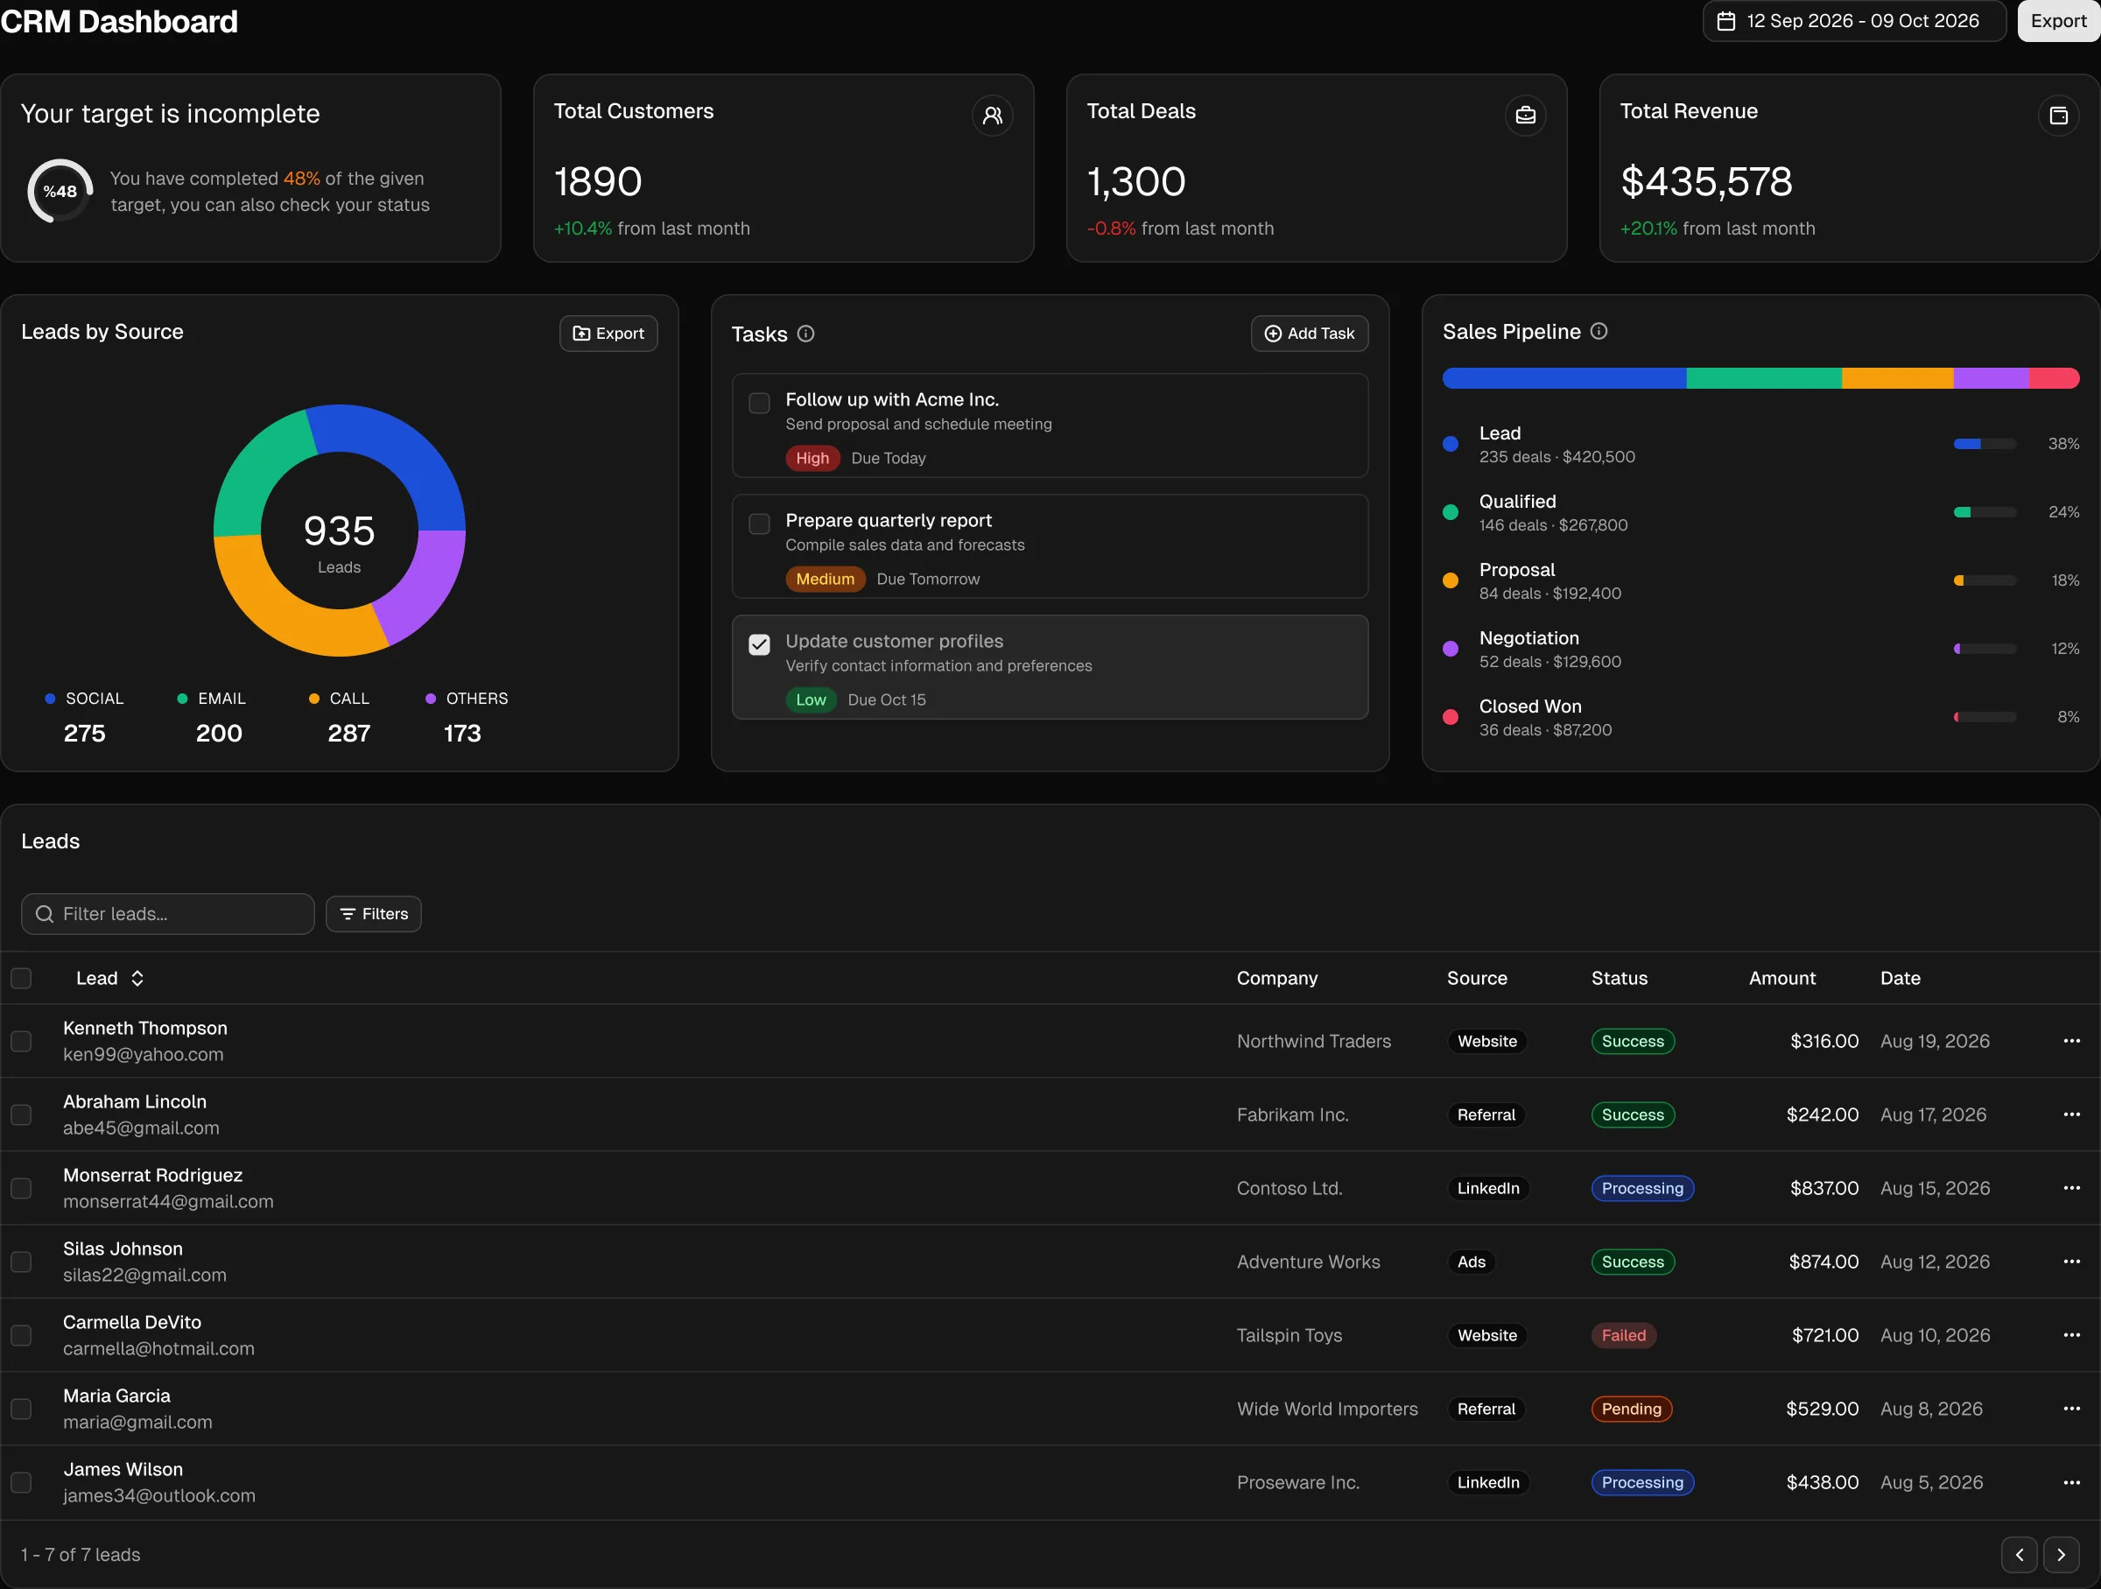This screenshot has height=1589, width=2101.
Task: Open row actions for Maria Garcia
Action: tap(2071, 1409)
